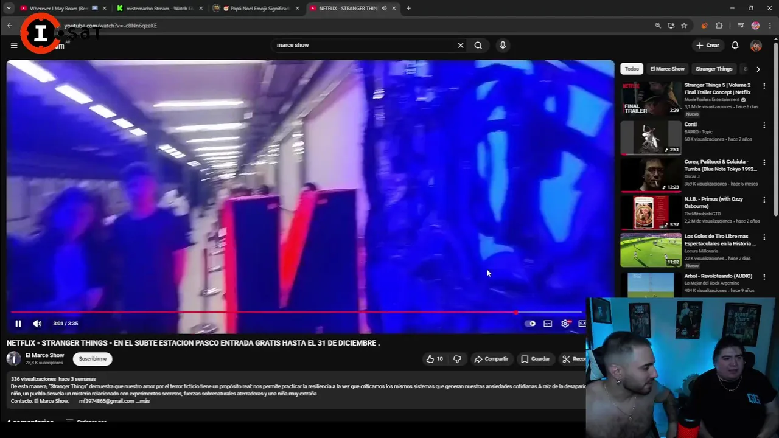Run search with magnifier button
The width and height of the screenshot is (779, 438).
(x=478, y=45)
